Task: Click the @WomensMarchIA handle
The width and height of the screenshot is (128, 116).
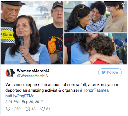Action: 32,76
